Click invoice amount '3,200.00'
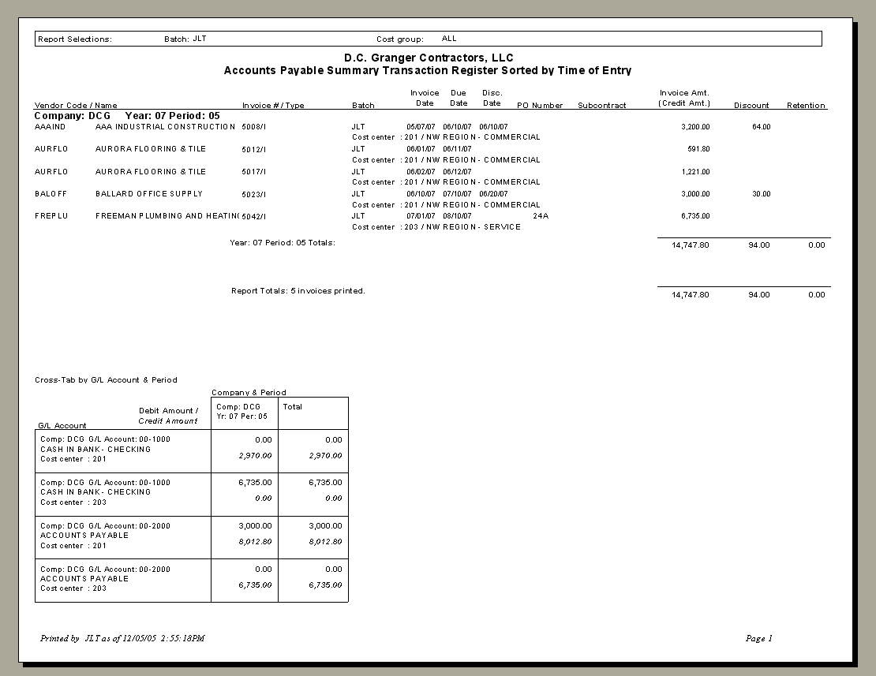 695,127
